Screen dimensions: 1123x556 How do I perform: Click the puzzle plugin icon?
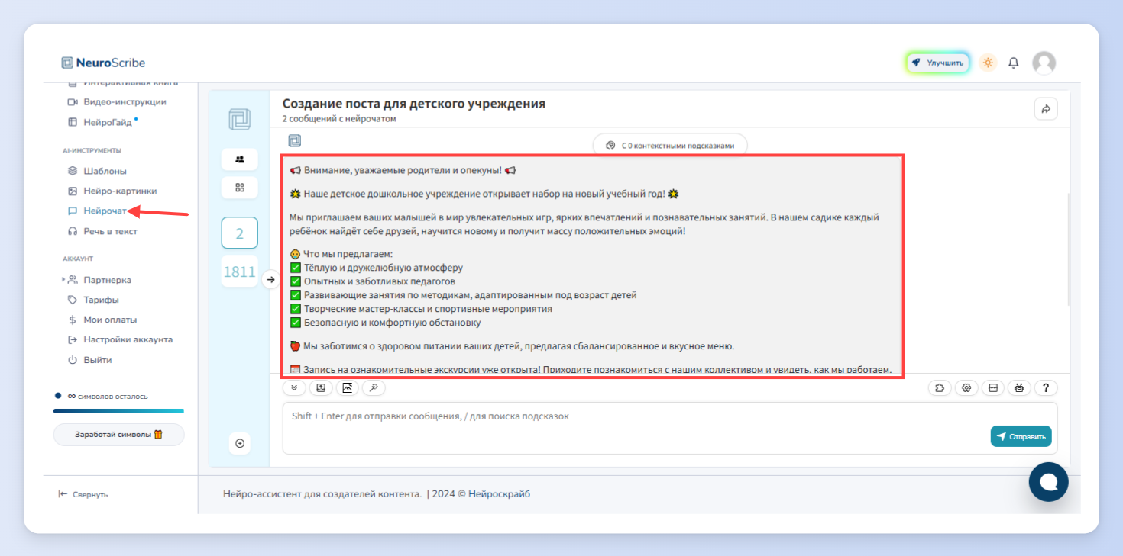tap(940, 388)
